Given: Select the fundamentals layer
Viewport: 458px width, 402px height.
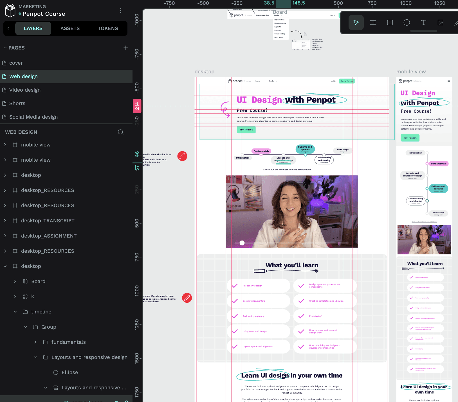Looking at the screenshot, I should 66,342.
